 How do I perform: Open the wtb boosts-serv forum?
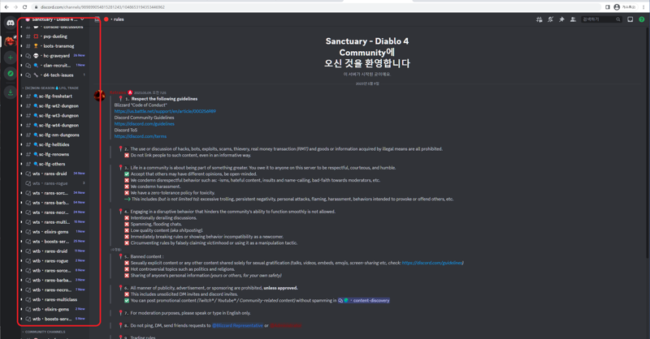pyautogui.click(x=54, y=319)
